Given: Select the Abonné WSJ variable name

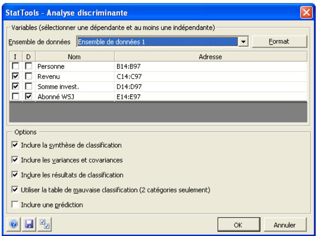Looking at the screenshot, I should coord(56,97).
